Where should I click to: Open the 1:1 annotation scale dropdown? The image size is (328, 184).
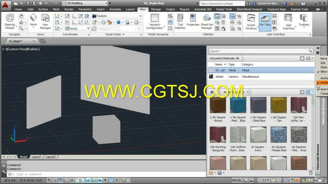264,180
